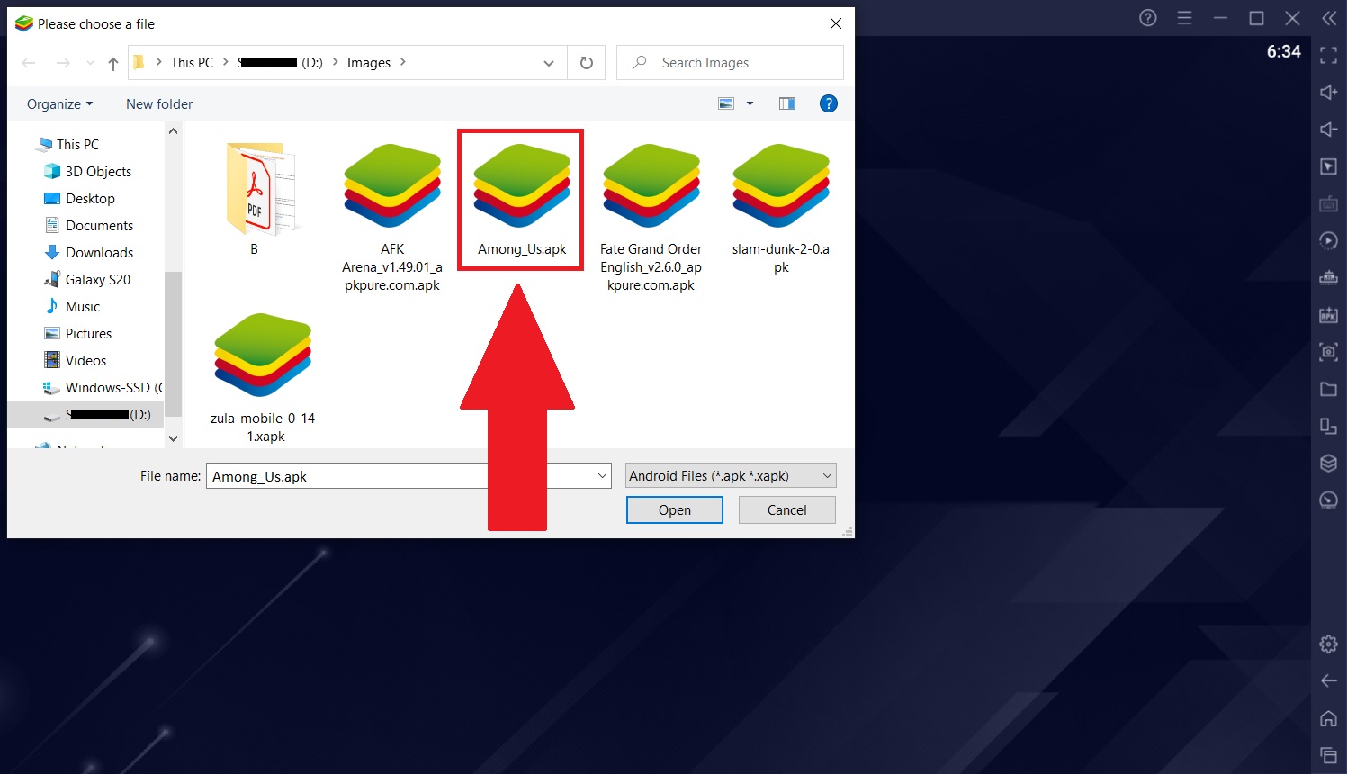1347x774 pixels.
Task: Go up one folder level
Action: [112, 63]
